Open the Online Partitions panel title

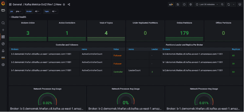(184, 23)
